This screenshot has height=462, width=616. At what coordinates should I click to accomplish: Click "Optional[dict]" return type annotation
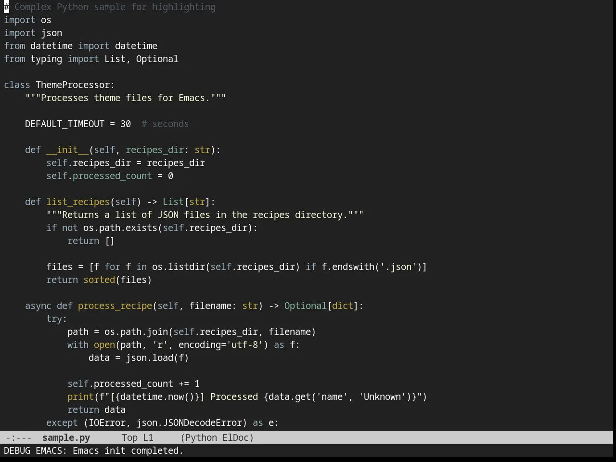pos(321,306)
